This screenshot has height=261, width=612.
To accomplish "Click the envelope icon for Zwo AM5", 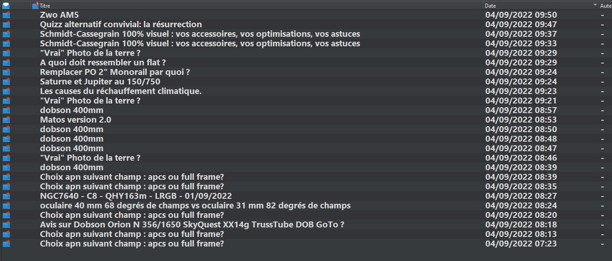I will pyautogui.click(x=6, y=15).
